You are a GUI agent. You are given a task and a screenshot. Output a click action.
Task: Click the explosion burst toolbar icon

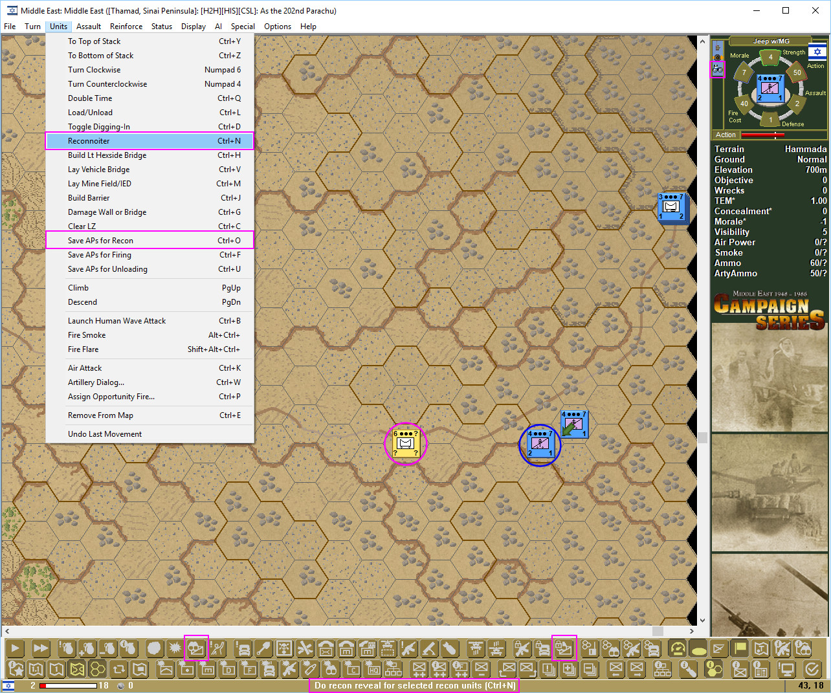175,648
